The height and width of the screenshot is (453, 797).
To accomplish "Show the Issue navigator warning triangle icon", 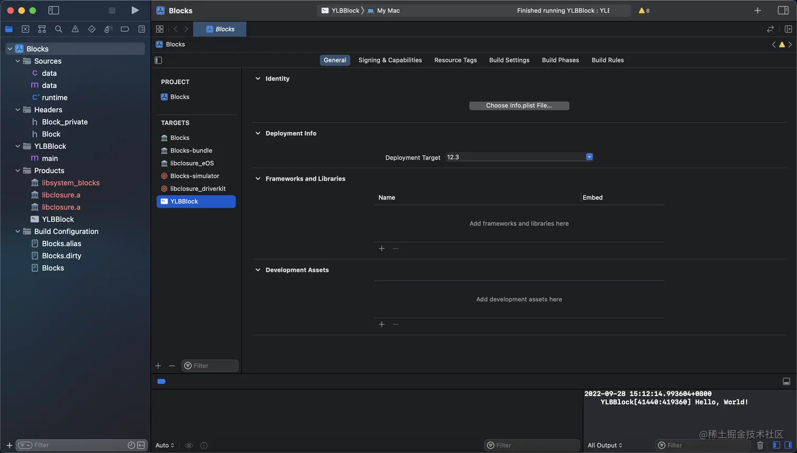I will click(75, 29).
